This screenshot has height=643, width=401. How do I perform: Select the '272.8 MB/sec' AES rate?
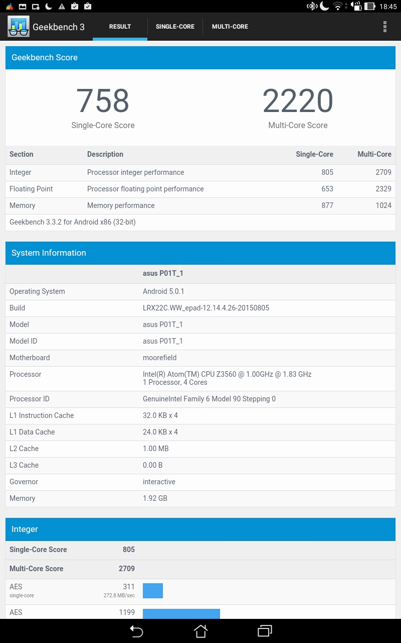coord(119,596)
